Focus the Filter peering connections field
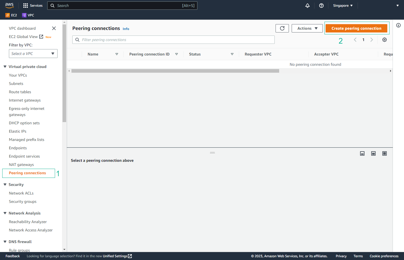Screen dimensions: 404x260 (174, 40)
